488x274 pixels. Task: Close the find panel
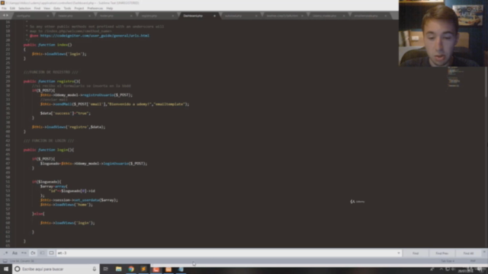click(x=484, y=252)
